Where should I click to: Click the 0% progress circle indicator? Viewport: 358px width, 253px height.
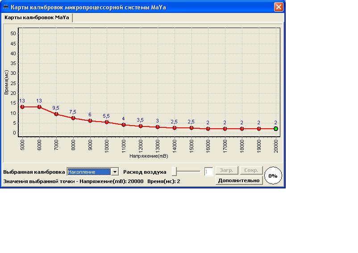pyautogui.click(x=273, y=175)
